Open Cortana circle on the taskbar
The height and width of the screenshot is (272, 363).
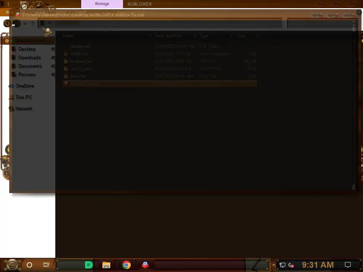click(29, 265)
